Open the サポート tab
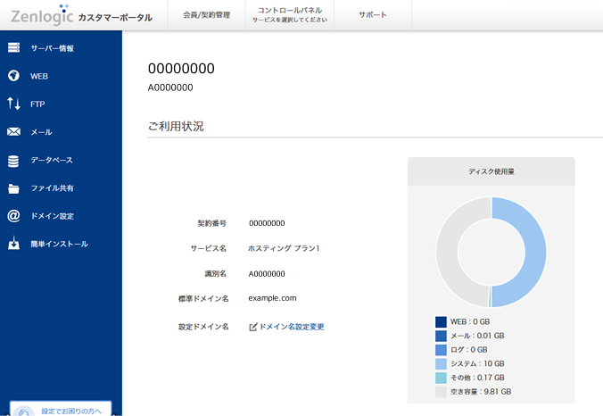The height and width of the screenshot is (416, 603). 373,15
